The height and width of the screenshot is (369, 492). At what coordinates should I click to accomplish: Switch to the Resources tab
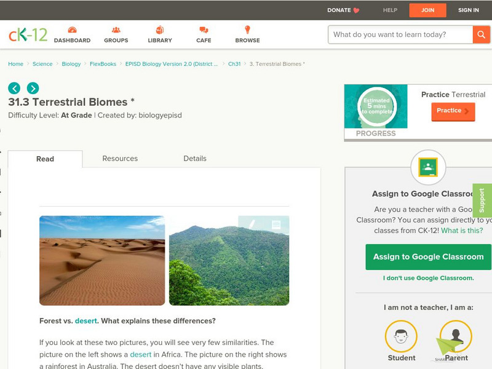point(120,159)
